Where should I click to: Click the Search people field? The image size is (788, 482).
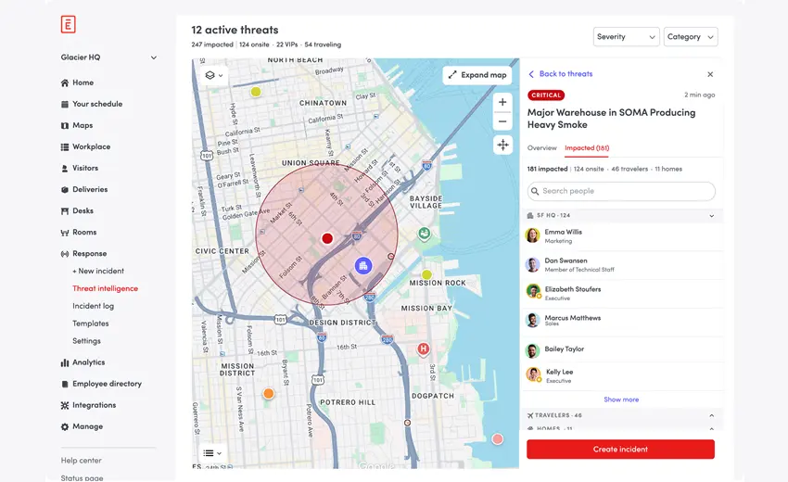pos(621,191)
